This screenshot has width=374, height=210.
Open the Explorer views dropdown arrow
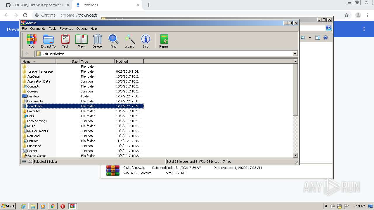310,38
